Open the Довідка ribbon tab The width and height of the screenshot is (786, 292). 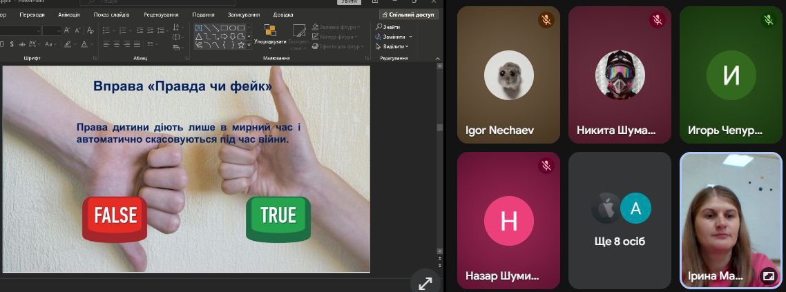pyautogui.click(x=282, y=14)
